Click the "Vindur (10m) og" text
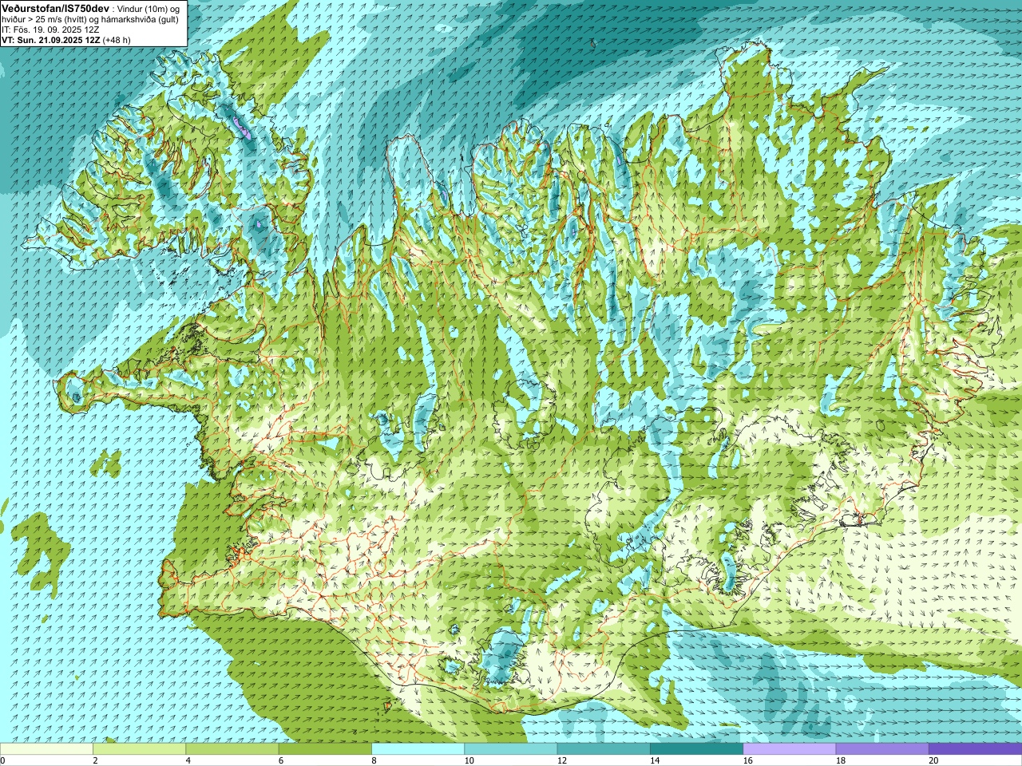Viewport: 1022px width, 766px height. (149, 8)
